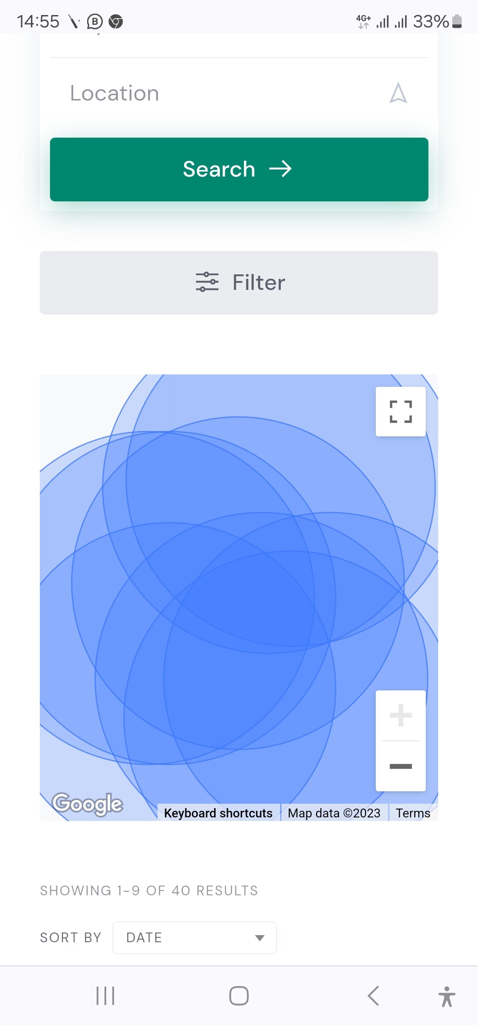Expand the Sort By Date dropdown
The height and width of the screenshot is (1025, 478).
(x=195, y=937)
